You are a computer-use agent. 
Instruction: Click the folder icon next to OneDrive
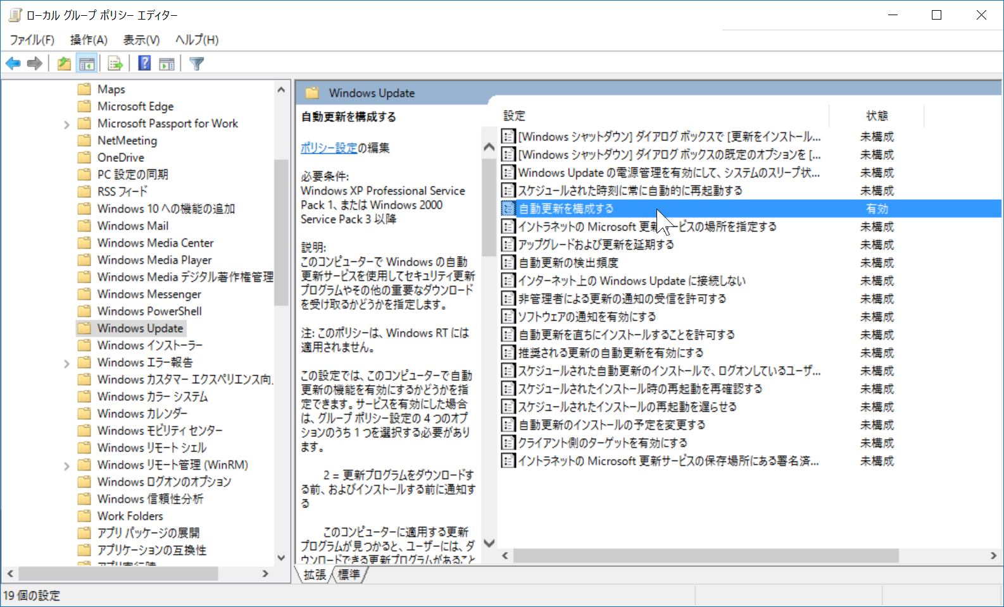coord(84,157)
